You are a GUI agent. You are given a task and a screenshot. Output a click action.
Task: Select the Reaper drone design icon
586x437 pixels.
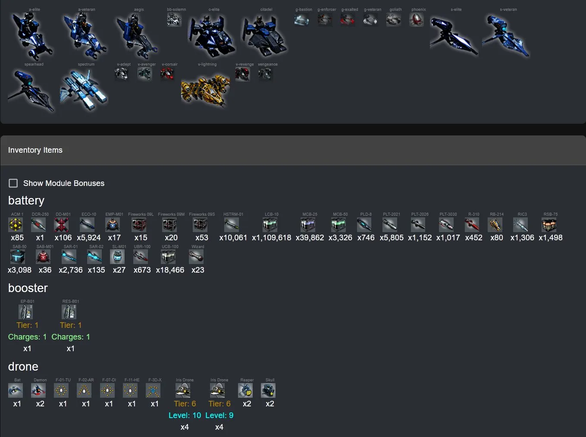coord(246,390)
